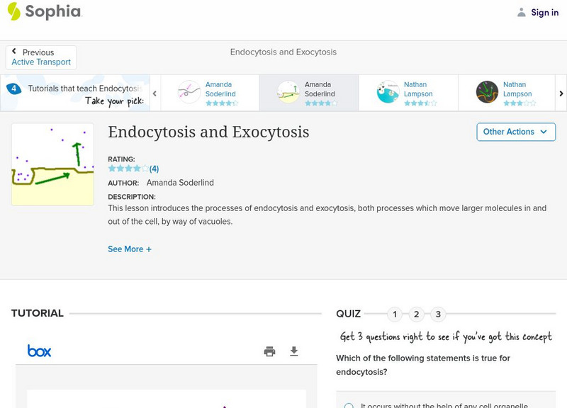Expand the See More description
This screenshot has height=408, width=567.
click(x=130, y=249)
